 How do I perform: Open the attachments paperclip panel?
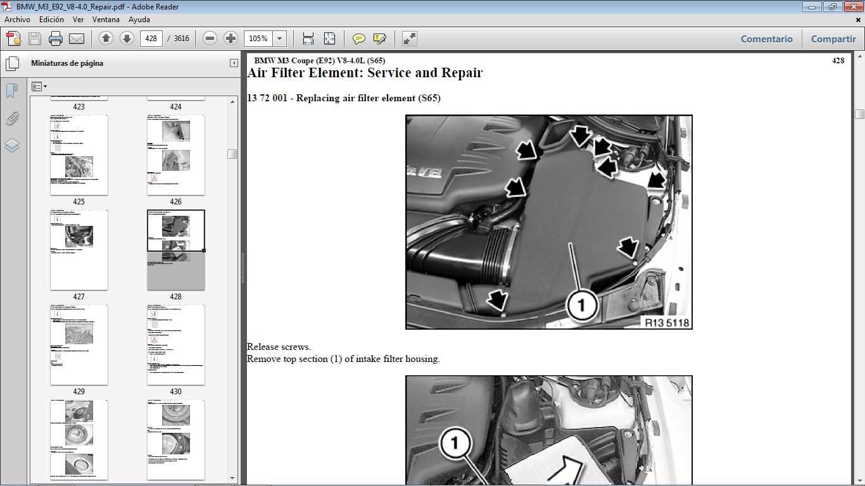coord(12,118)
